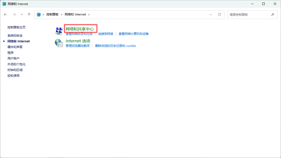Click the Control Panel icon in address bar

pyautogui.click(x=39, y=15)
